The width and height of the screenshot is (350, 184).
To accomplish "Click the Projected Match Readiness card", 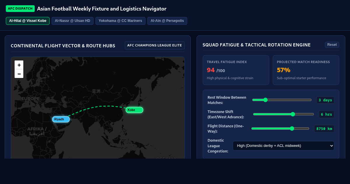I will (306, 70).
